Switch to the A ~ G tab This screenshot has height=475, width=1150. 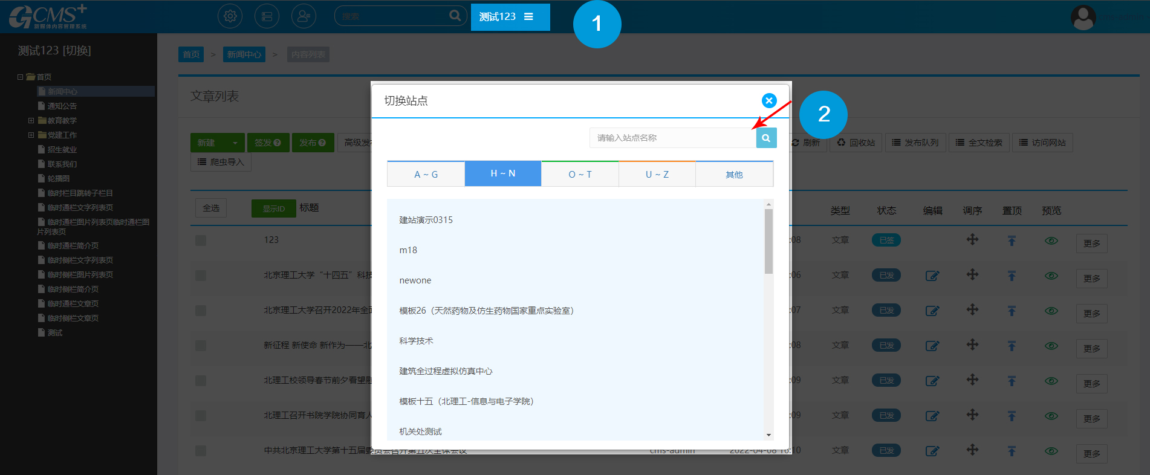[426, 174]
